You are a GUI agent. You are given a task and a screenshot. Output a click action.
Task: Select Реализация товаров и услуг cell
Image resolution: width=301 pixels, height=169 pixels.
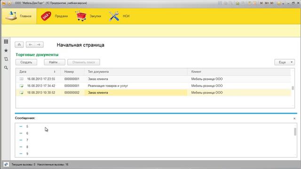pos(136,86)
